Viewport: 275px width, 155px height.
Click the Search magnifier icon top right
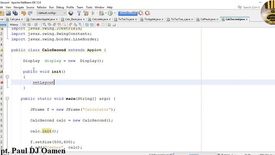click(239, 7)
